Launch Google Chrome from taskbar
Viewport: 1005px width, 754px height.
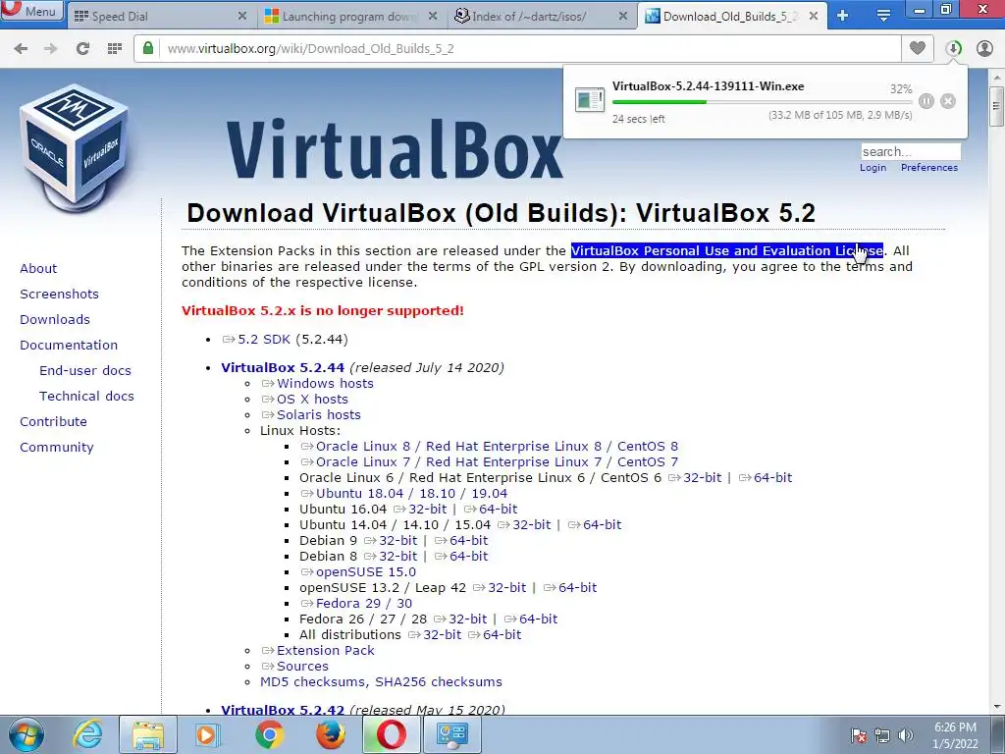click(269, 734)
